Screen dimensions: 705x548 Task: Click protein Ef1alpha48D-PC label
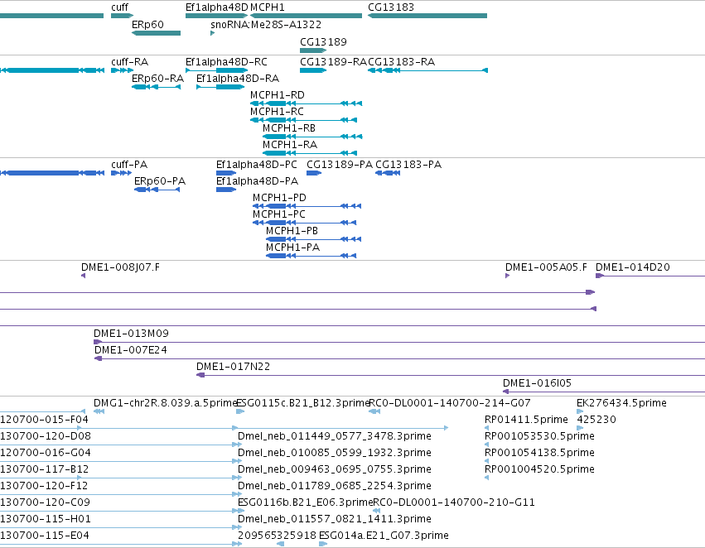pyautogui.click(x=257, y=165)
